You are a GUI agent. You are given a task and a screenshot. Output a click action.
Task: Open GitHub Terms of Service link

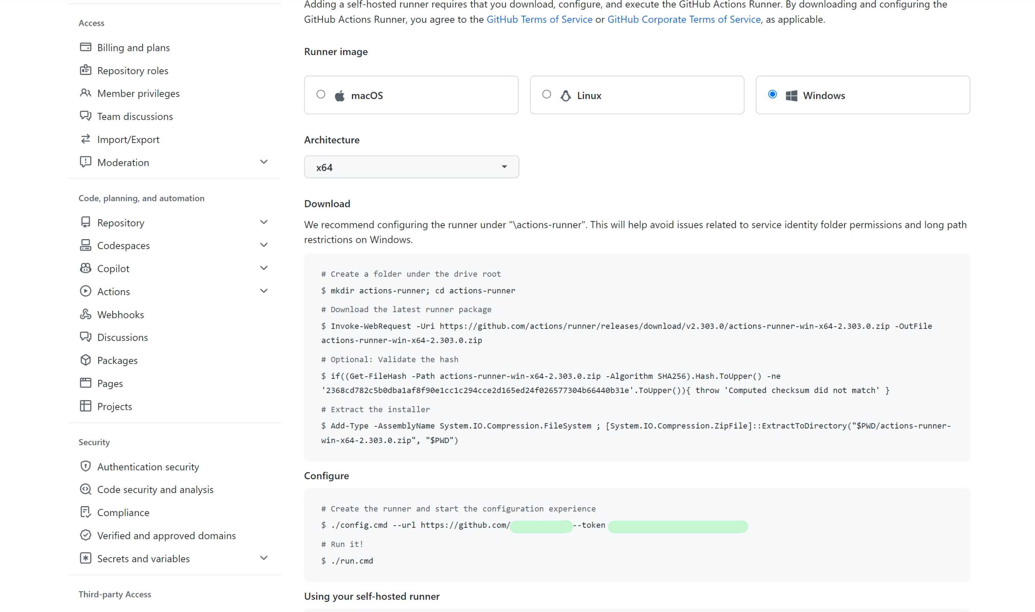[539, 19]
